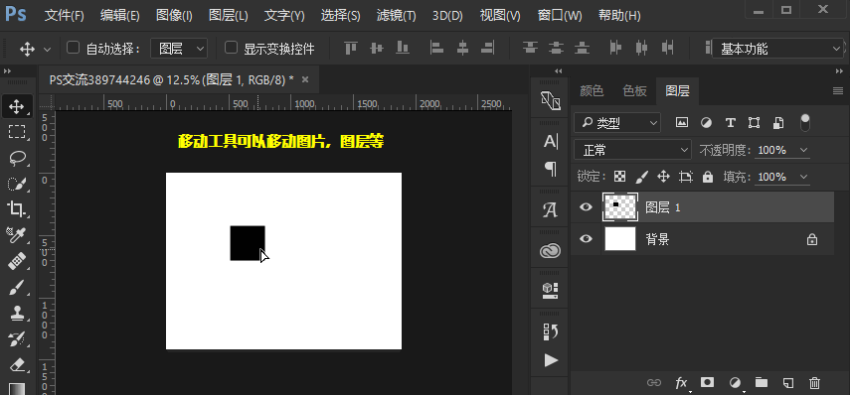This screenshot has height=395, width=850.
Task: Open the Character panel icon
Action: point(551,142)
